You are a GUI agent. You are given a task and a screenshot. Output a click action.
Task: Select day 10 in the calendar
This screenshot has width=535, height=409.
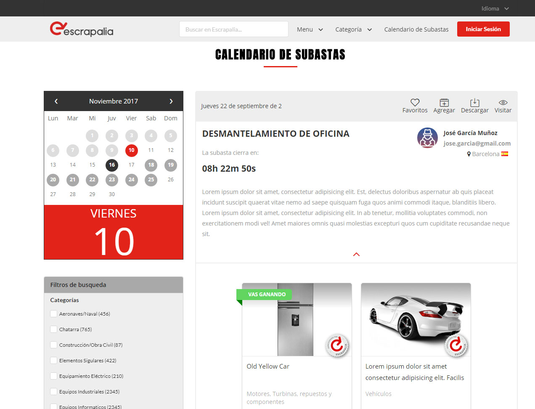pyautogui.click(x=131, y=150)
